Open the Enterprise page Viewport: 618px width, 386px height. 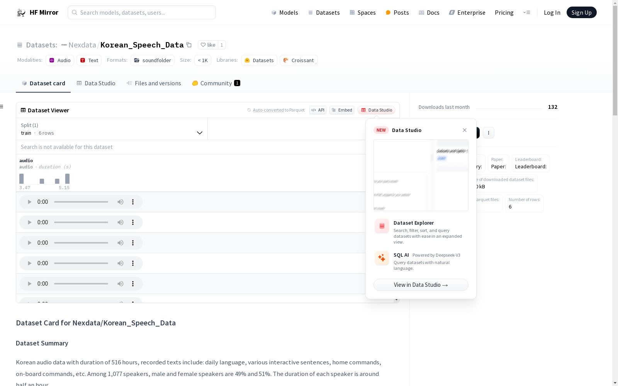pos(467,12)
